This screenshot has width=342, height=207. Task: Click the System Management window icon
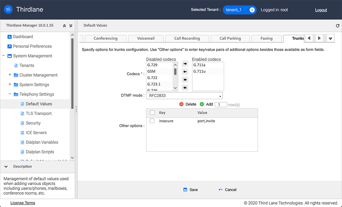coord(9,56)
